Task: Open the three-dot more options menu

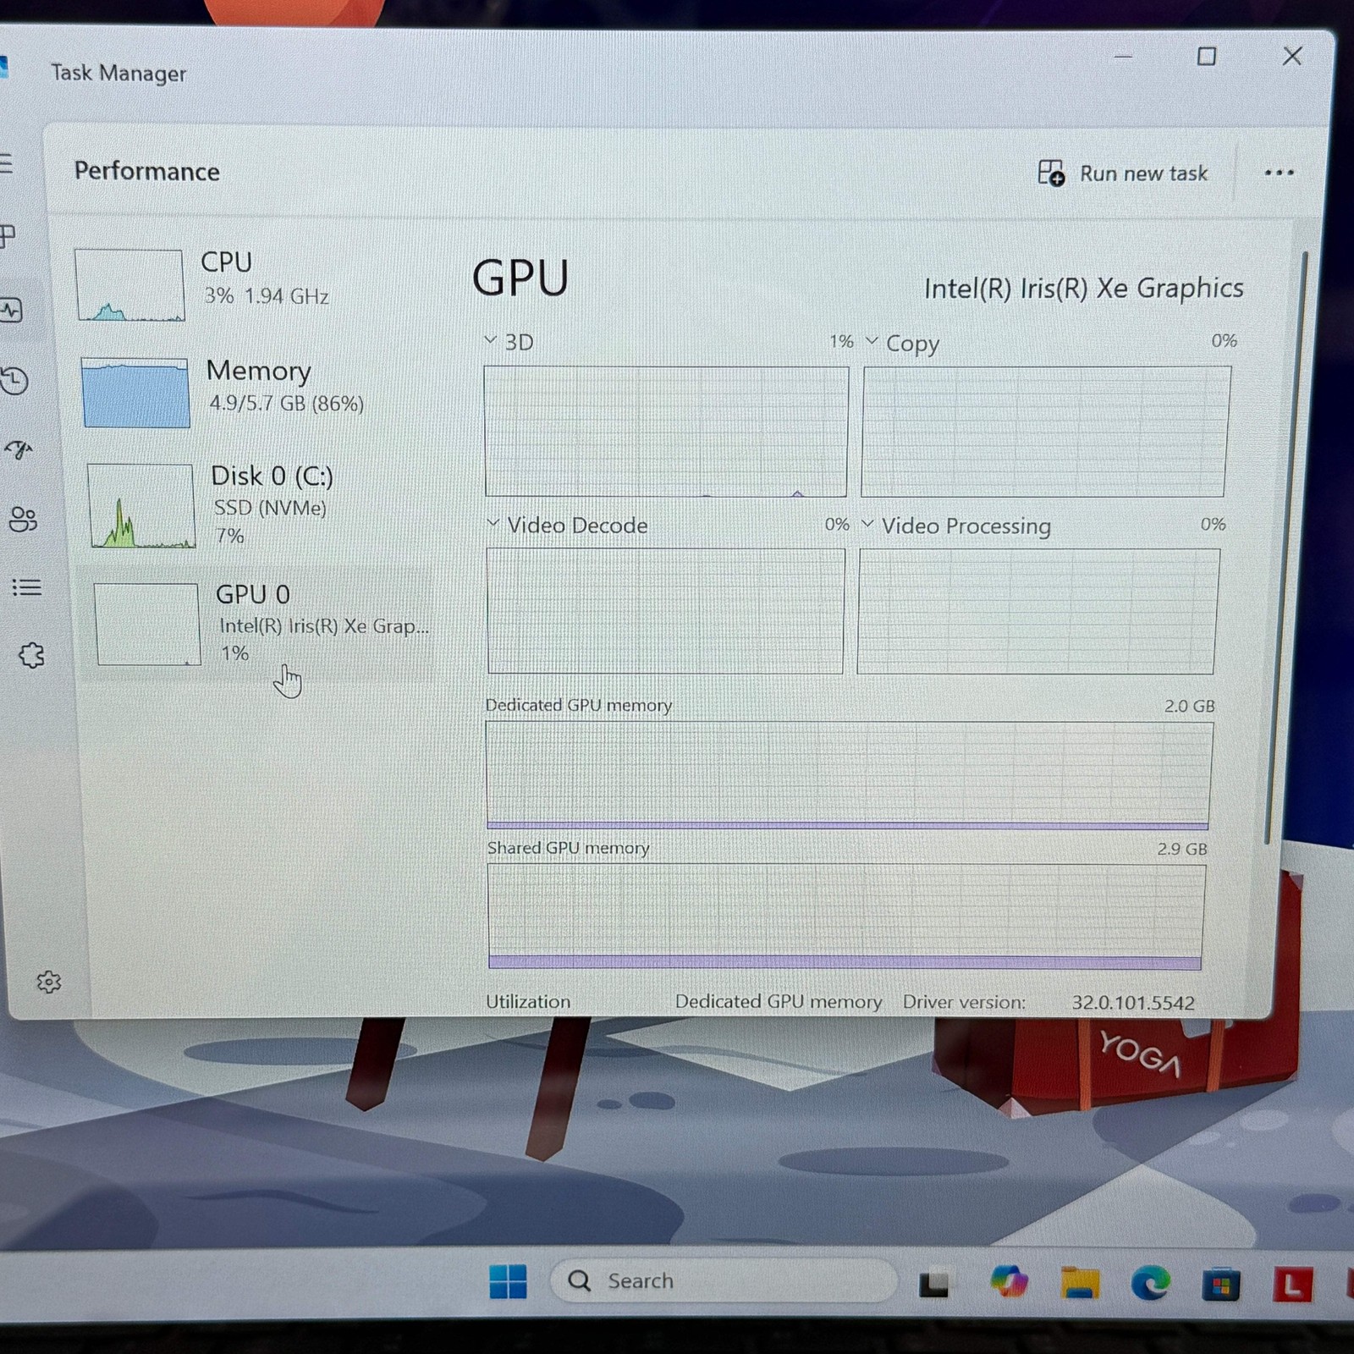Action: pyautogui.click(x=1279, y=173)
